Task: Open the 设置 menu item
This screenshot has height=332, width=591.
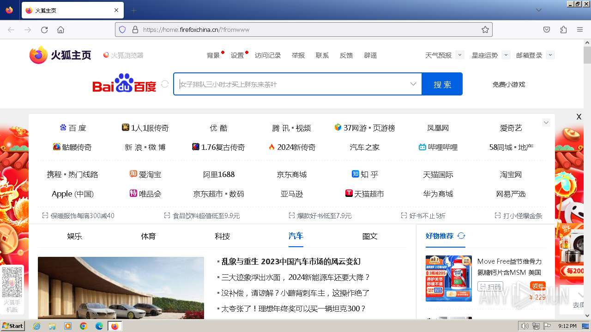Action: pos(237,55)
